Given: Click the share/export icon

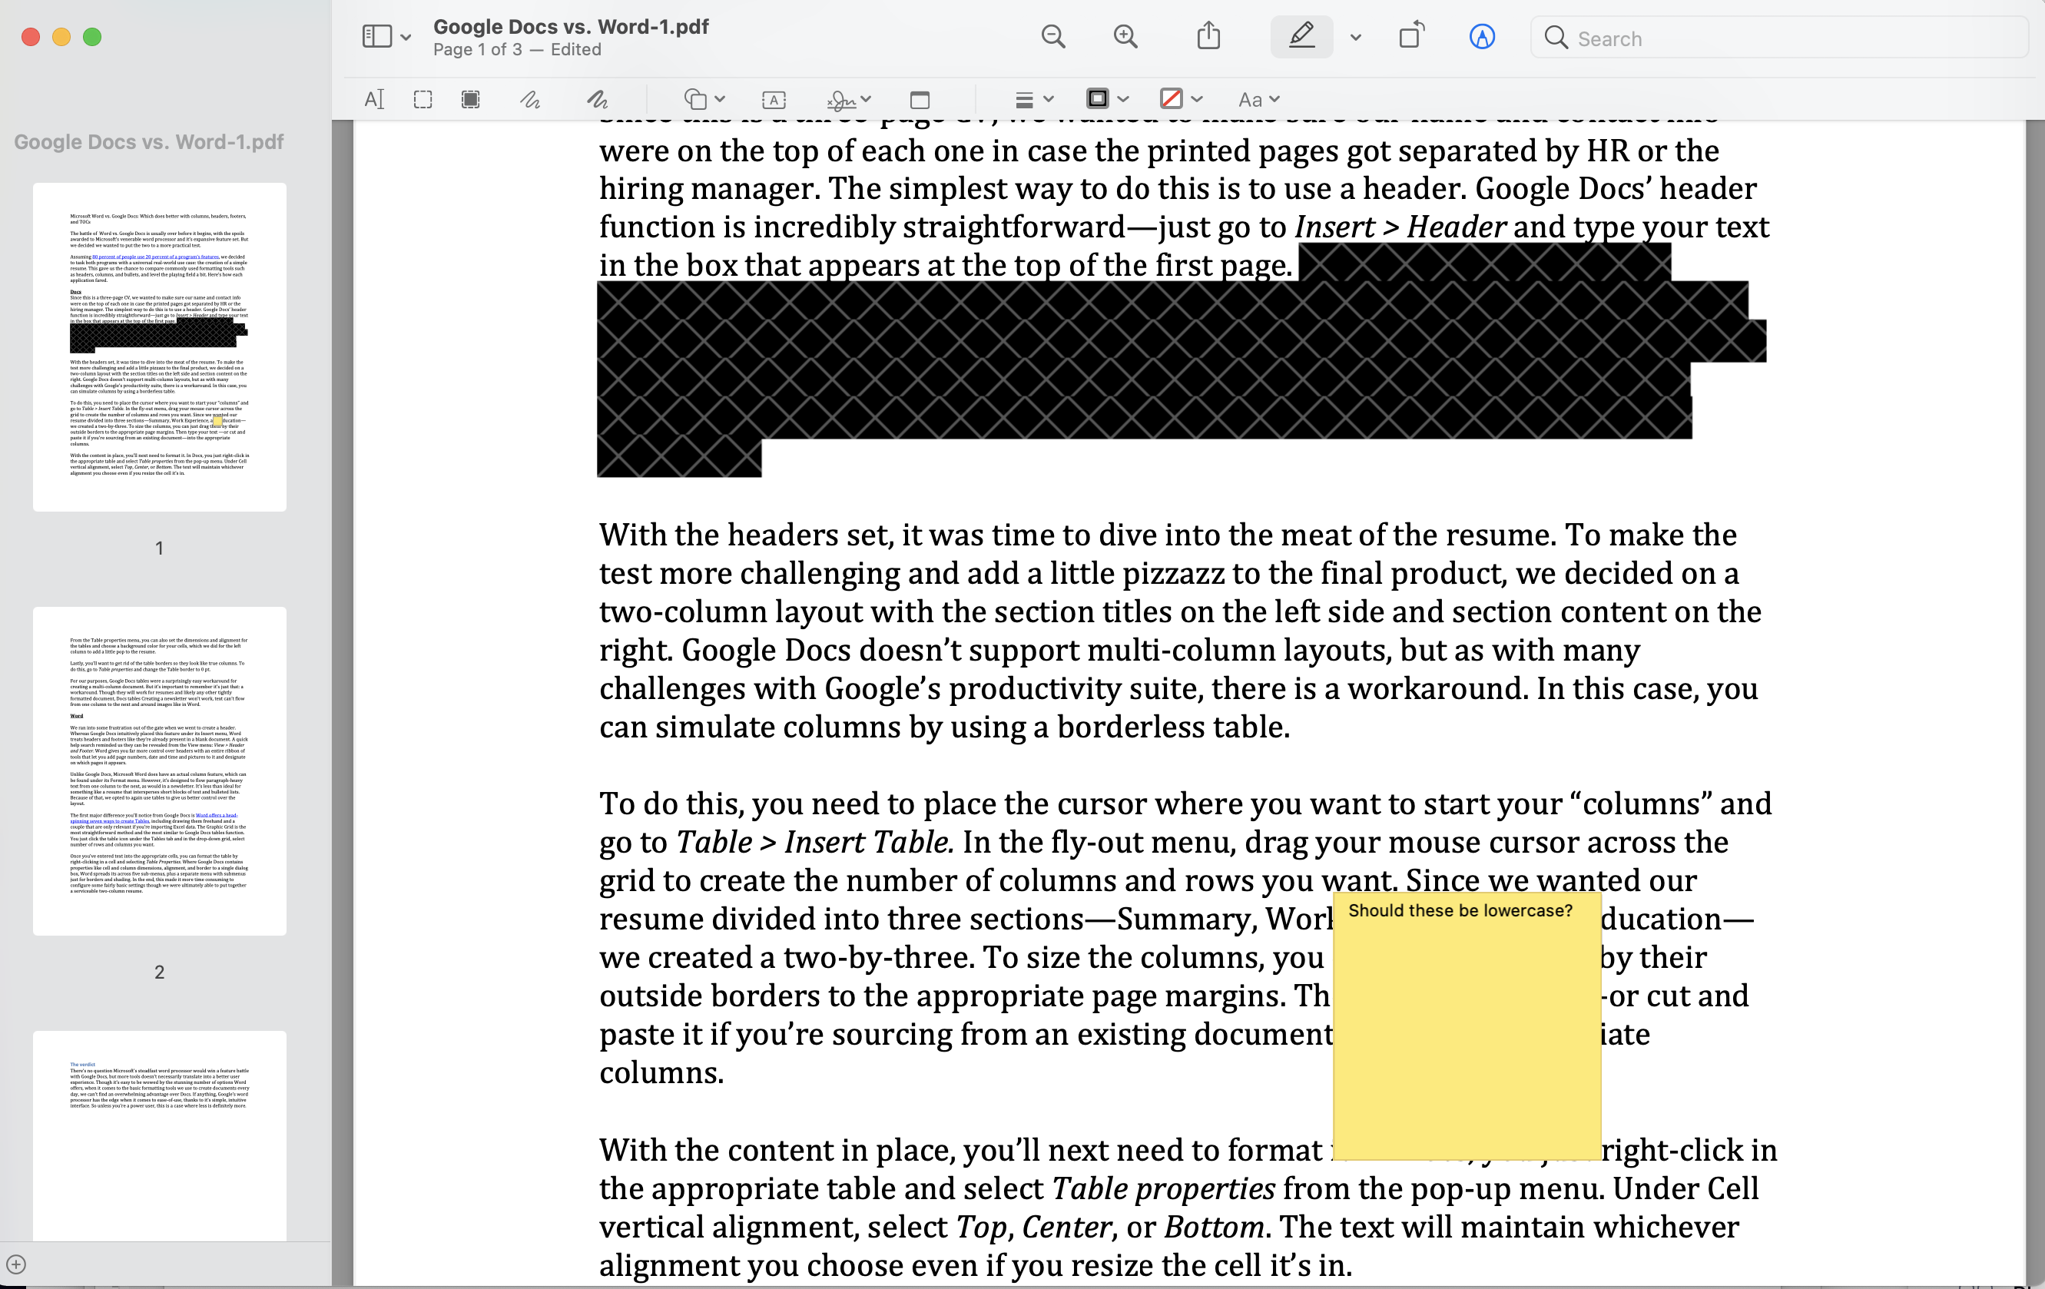Looking at the screenshot, I should [x=1209, y=37].
